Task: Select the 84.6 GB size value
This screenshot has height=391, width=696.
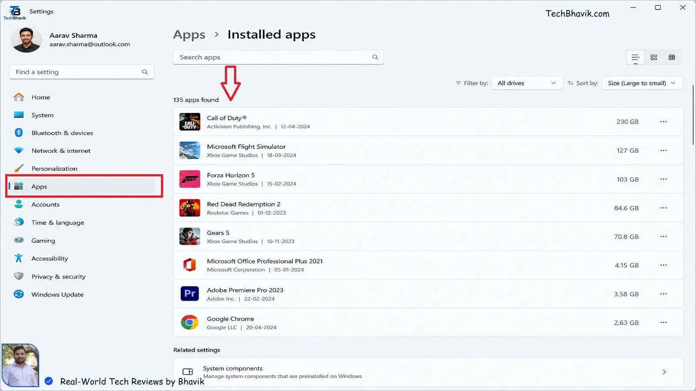Action: click(626, 208)
